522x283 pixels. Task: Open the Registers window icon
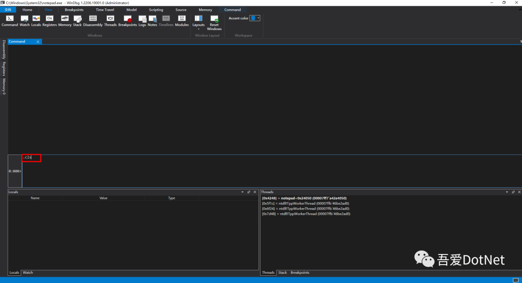pyautogui.click(x=49, y=21)
